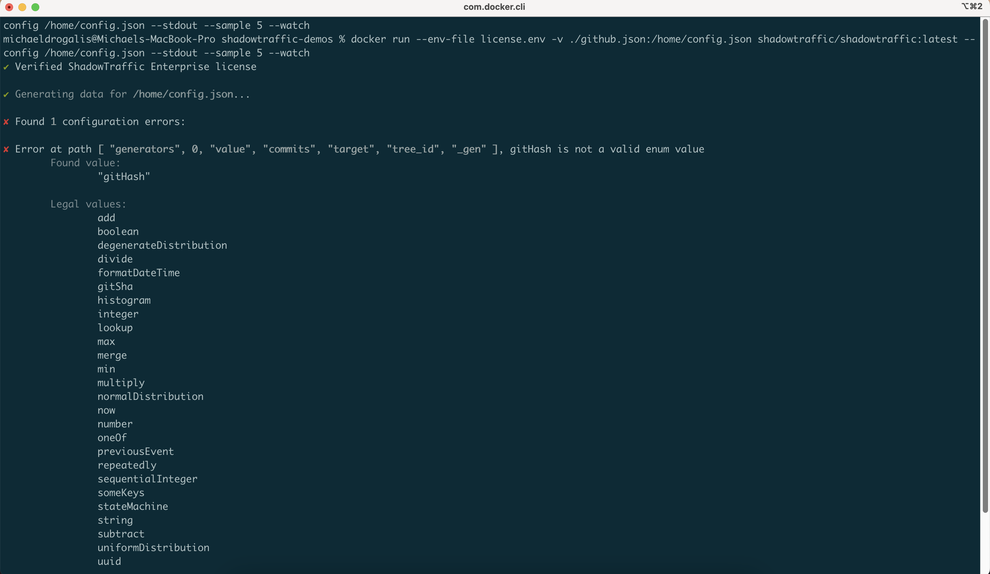
Task: Click the legal value 'number'
Action: tap(115, 424)
